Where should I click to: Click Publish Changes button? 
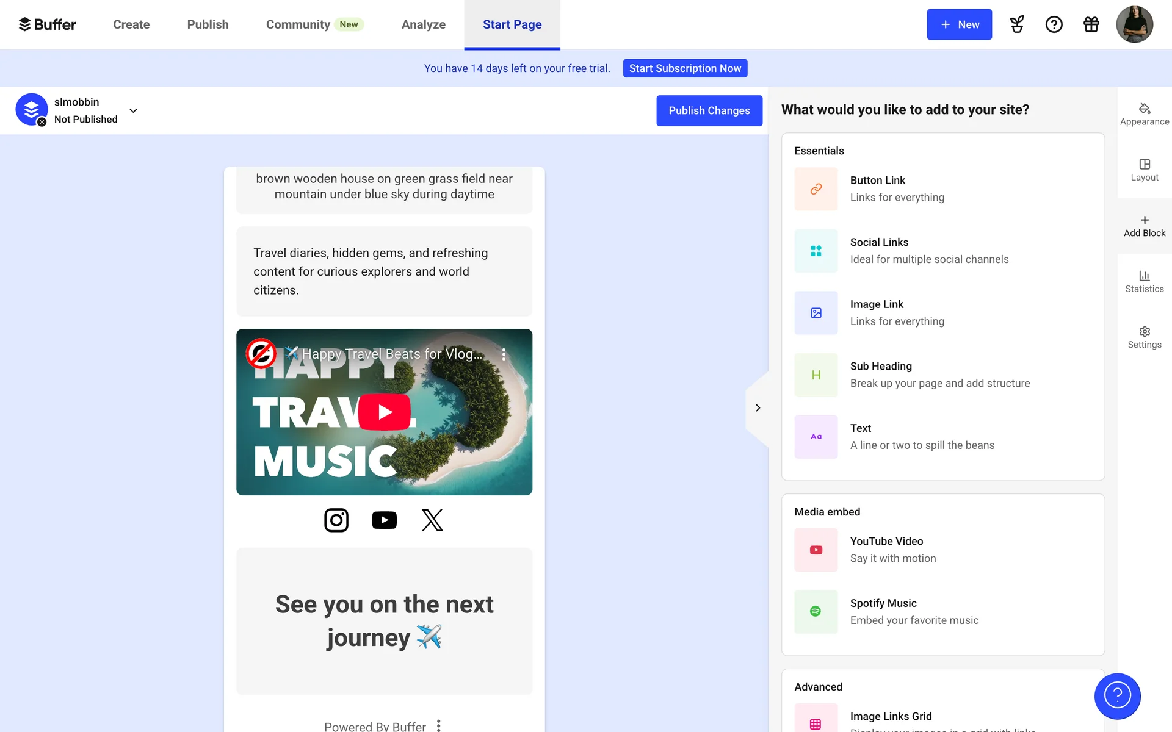click(709, 110)
